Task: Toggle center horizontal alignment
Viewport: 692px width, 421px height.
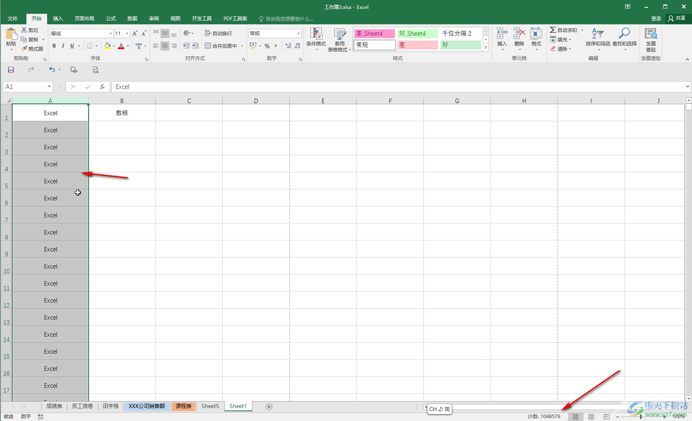Action: (165, 46)
